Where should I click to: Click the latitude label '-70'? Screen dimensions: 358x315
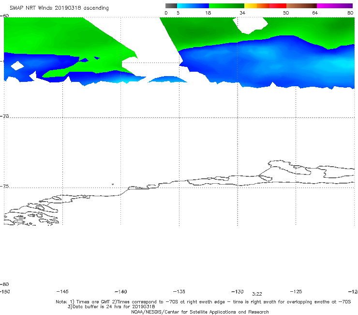coord(4,116)
